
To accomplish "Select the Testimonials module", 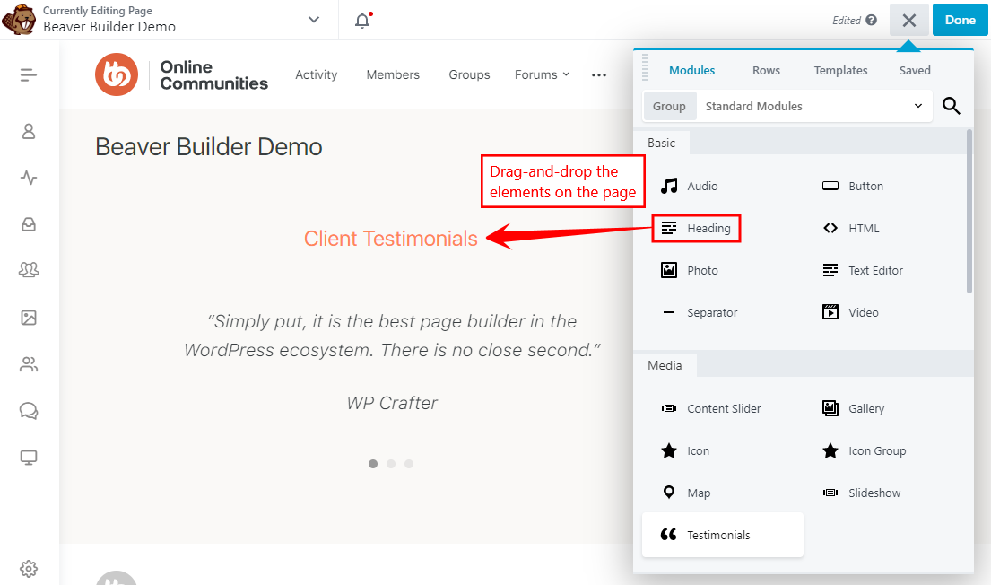I will coord(717,534).
